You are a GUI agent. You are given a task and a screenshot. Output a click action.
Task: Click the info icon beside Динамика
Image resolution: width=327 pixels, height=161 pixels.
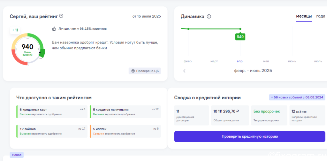[209, 17]
